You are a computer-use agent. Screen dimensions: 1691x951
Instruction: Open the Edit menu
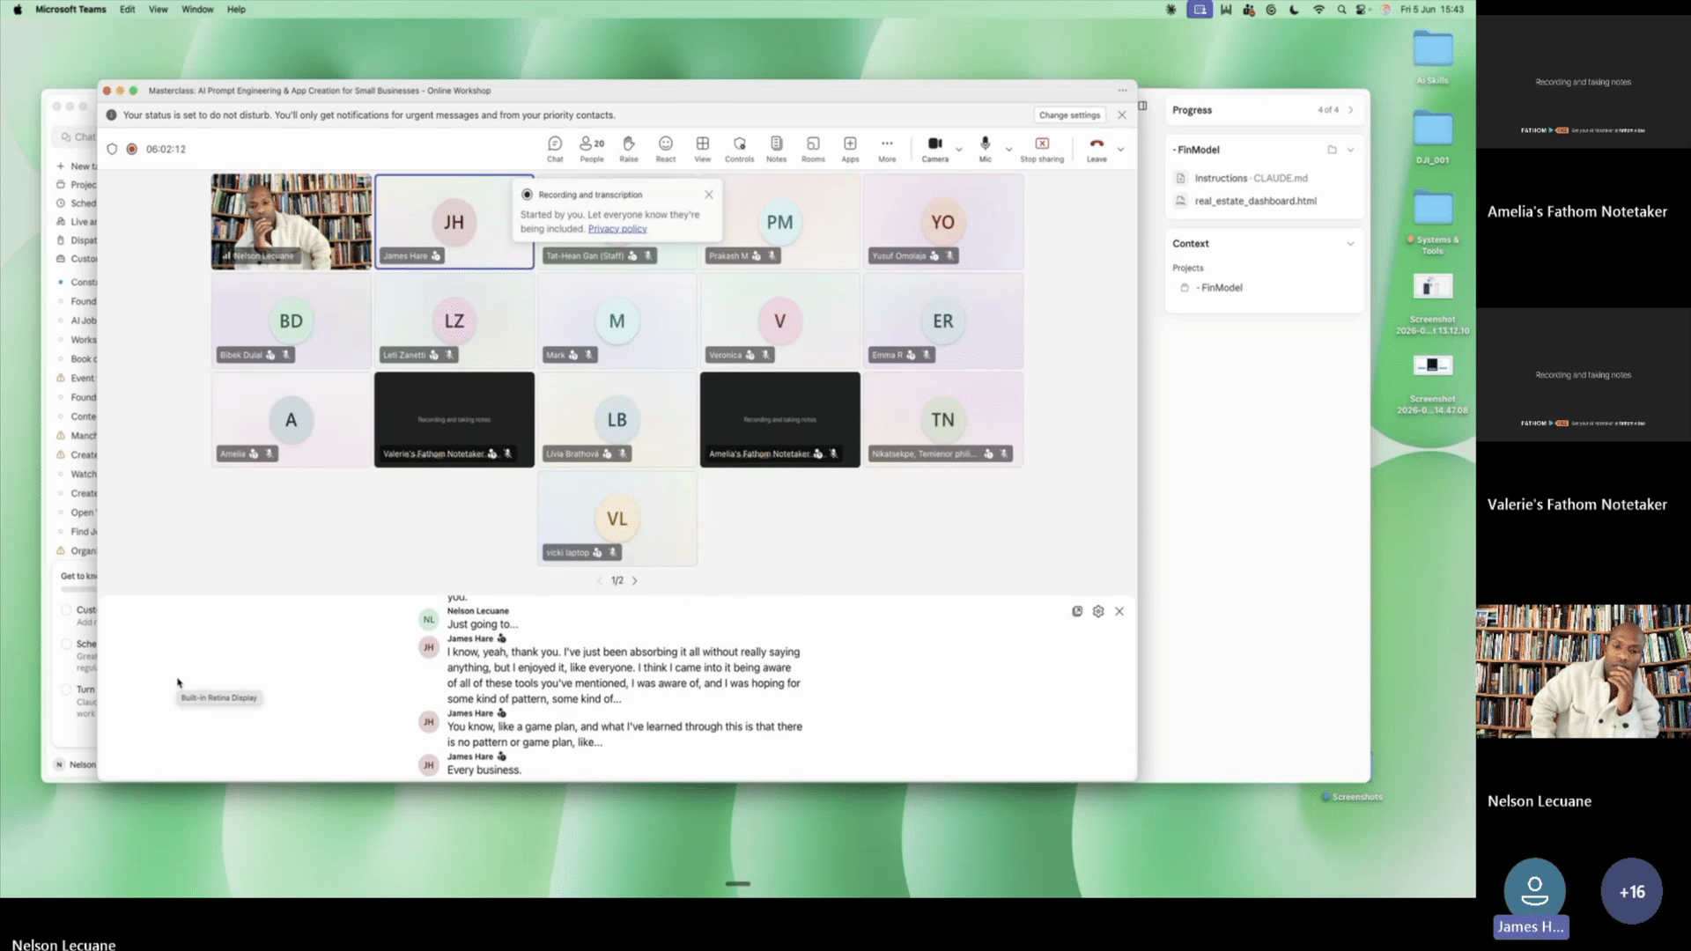128,10
